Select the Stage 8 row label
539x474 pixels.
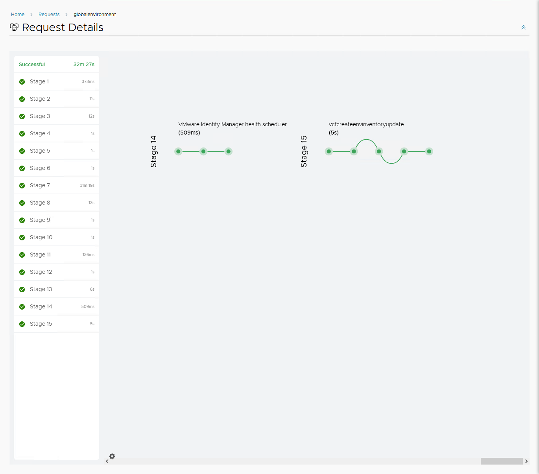pyautogui.click(x=40, y=203)
